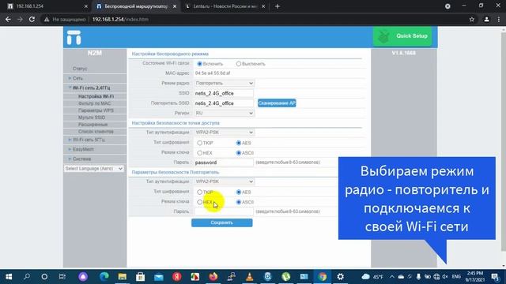
Task: Select Включить Wi-Fi state radio button
Action: point(199,64)
